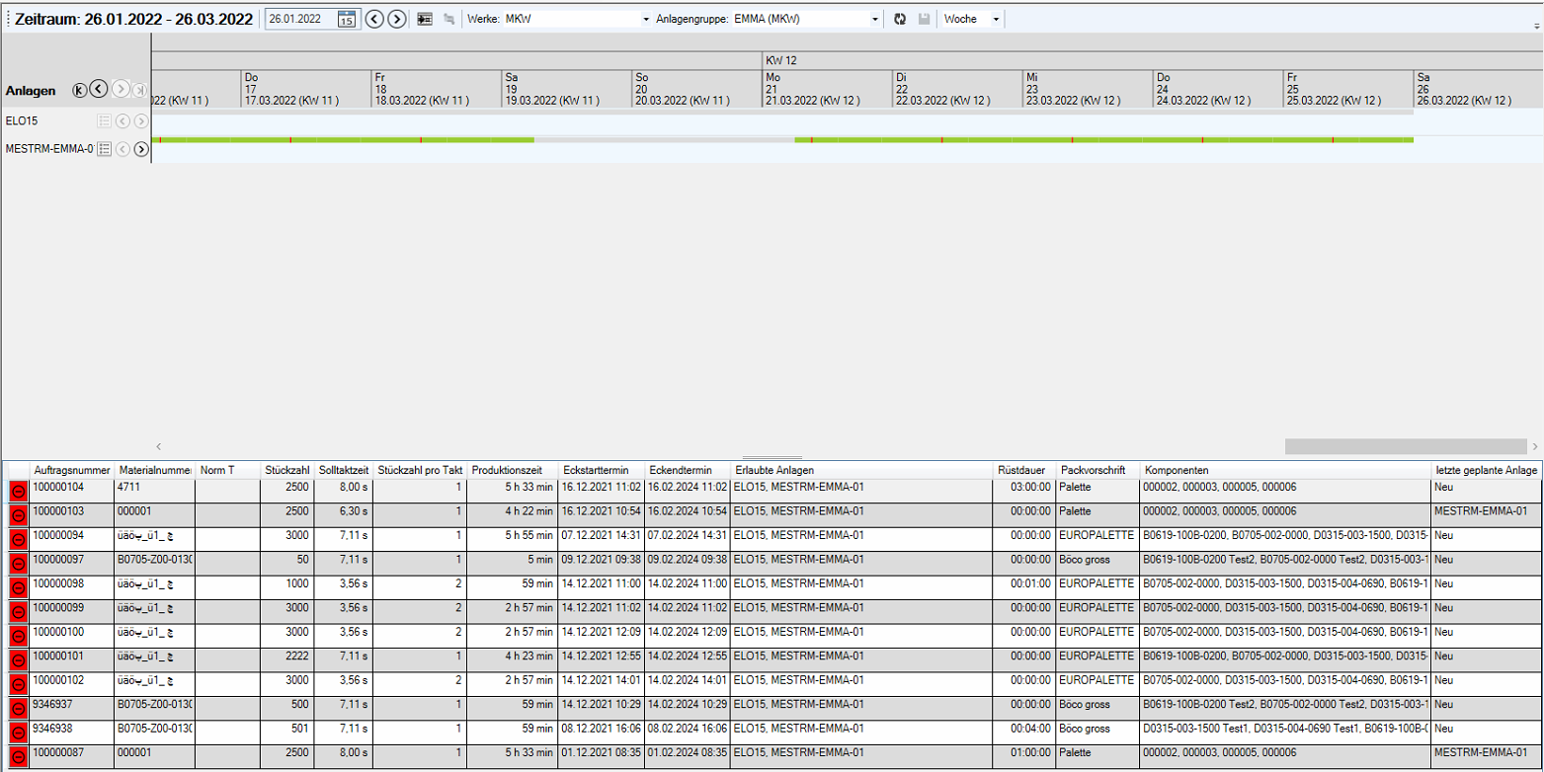Click red minus button for order 100000087

18,756
